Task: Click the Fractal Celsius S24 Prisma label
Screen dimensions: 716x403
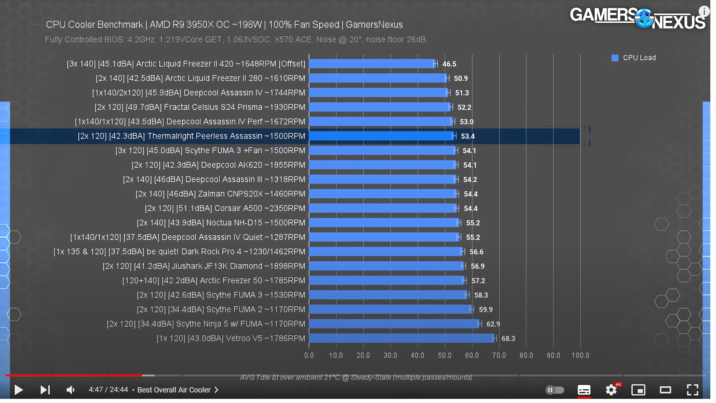Action: click(200, 107)
